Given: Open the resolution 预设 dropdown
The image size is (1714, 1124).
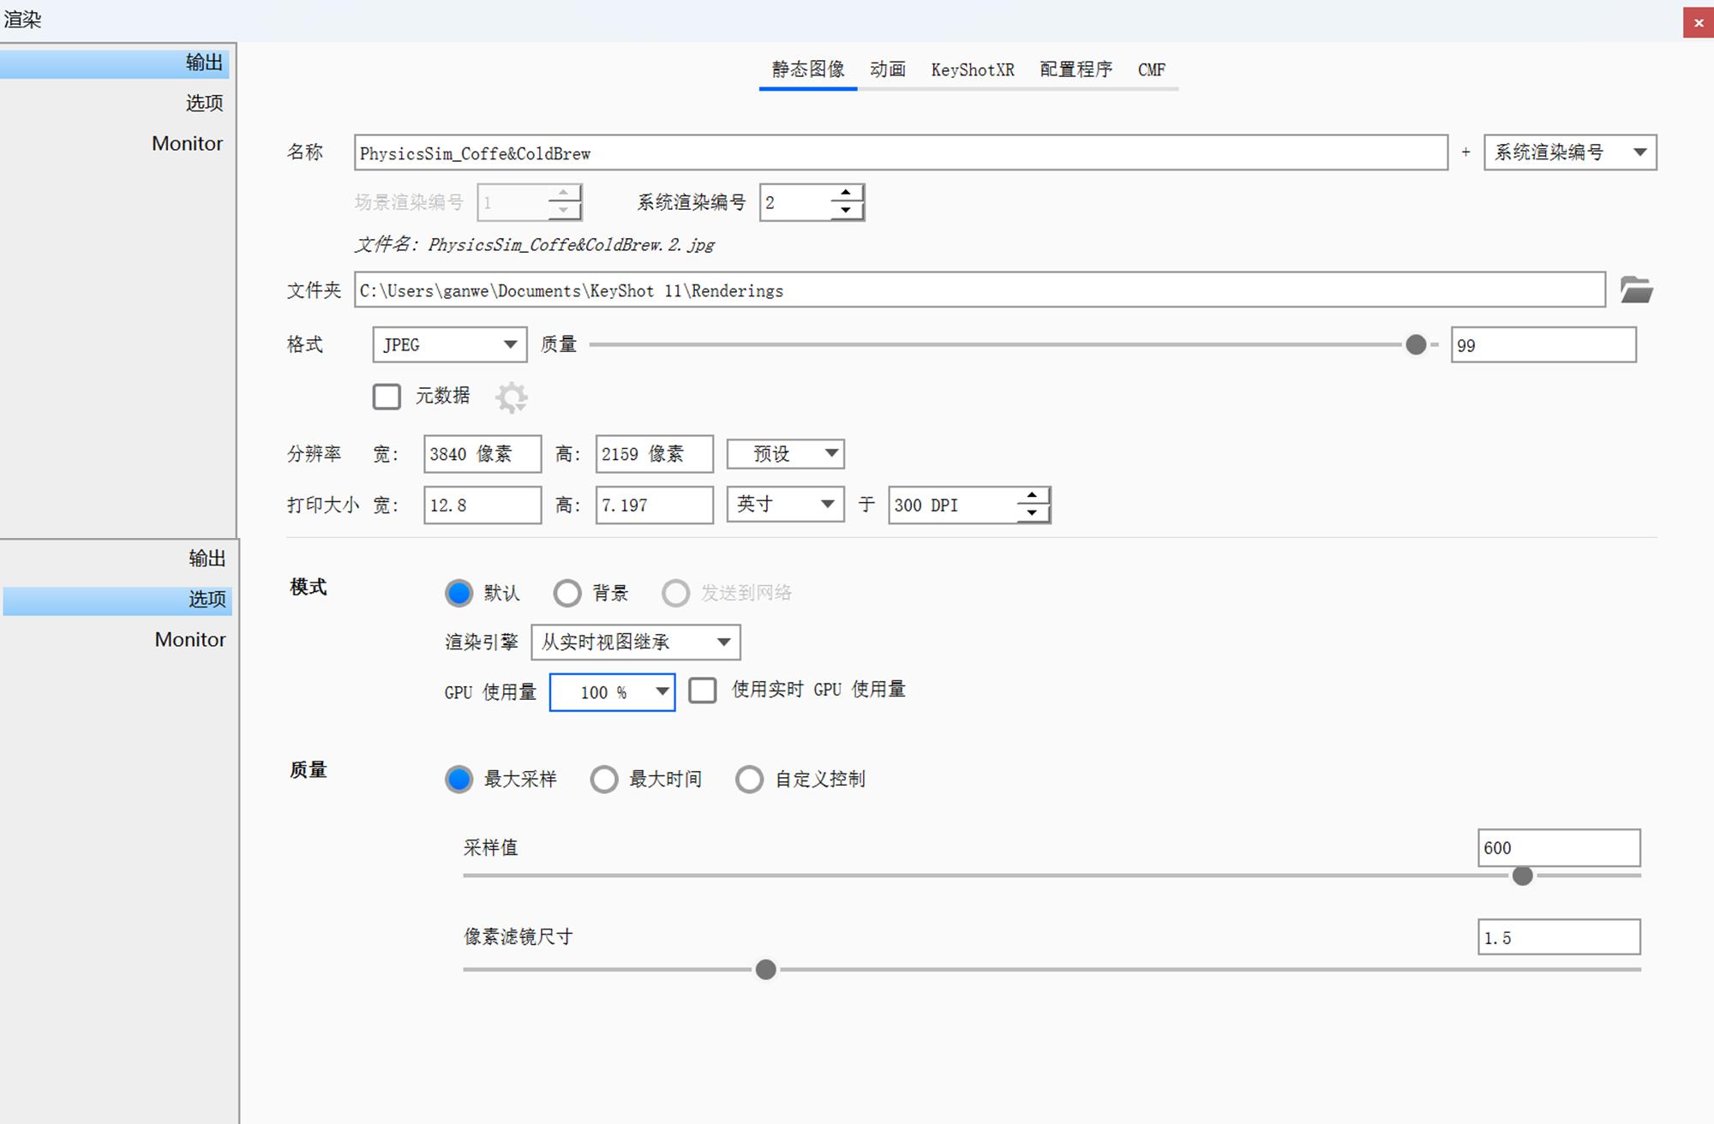Looking at the screenshot, I should pos(784,453).
